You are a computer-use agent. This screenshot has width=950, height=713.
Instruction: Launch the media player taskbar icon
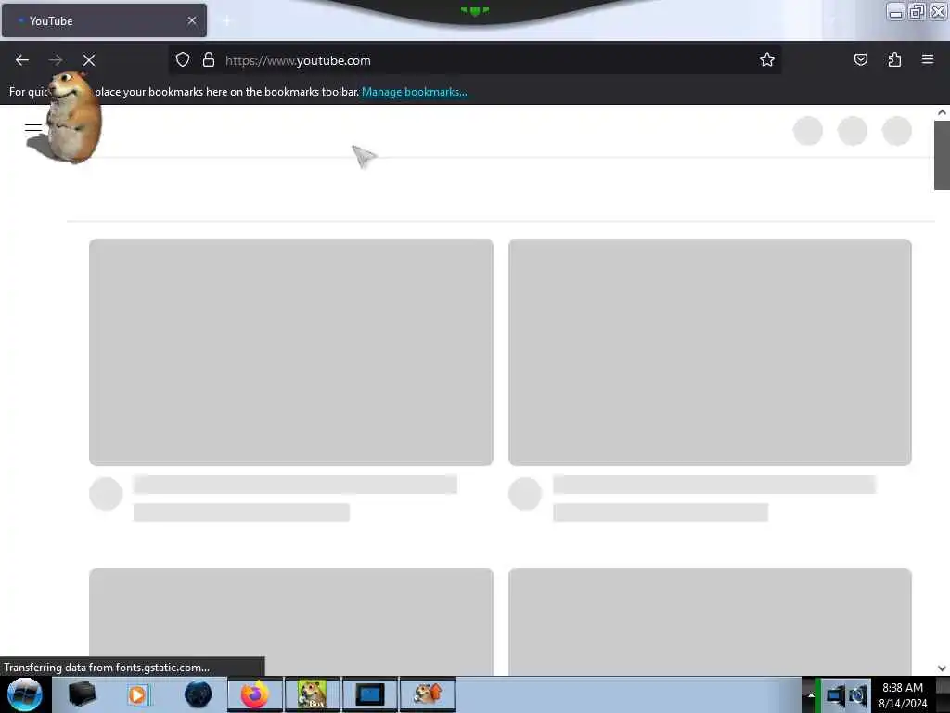[138, 694]
